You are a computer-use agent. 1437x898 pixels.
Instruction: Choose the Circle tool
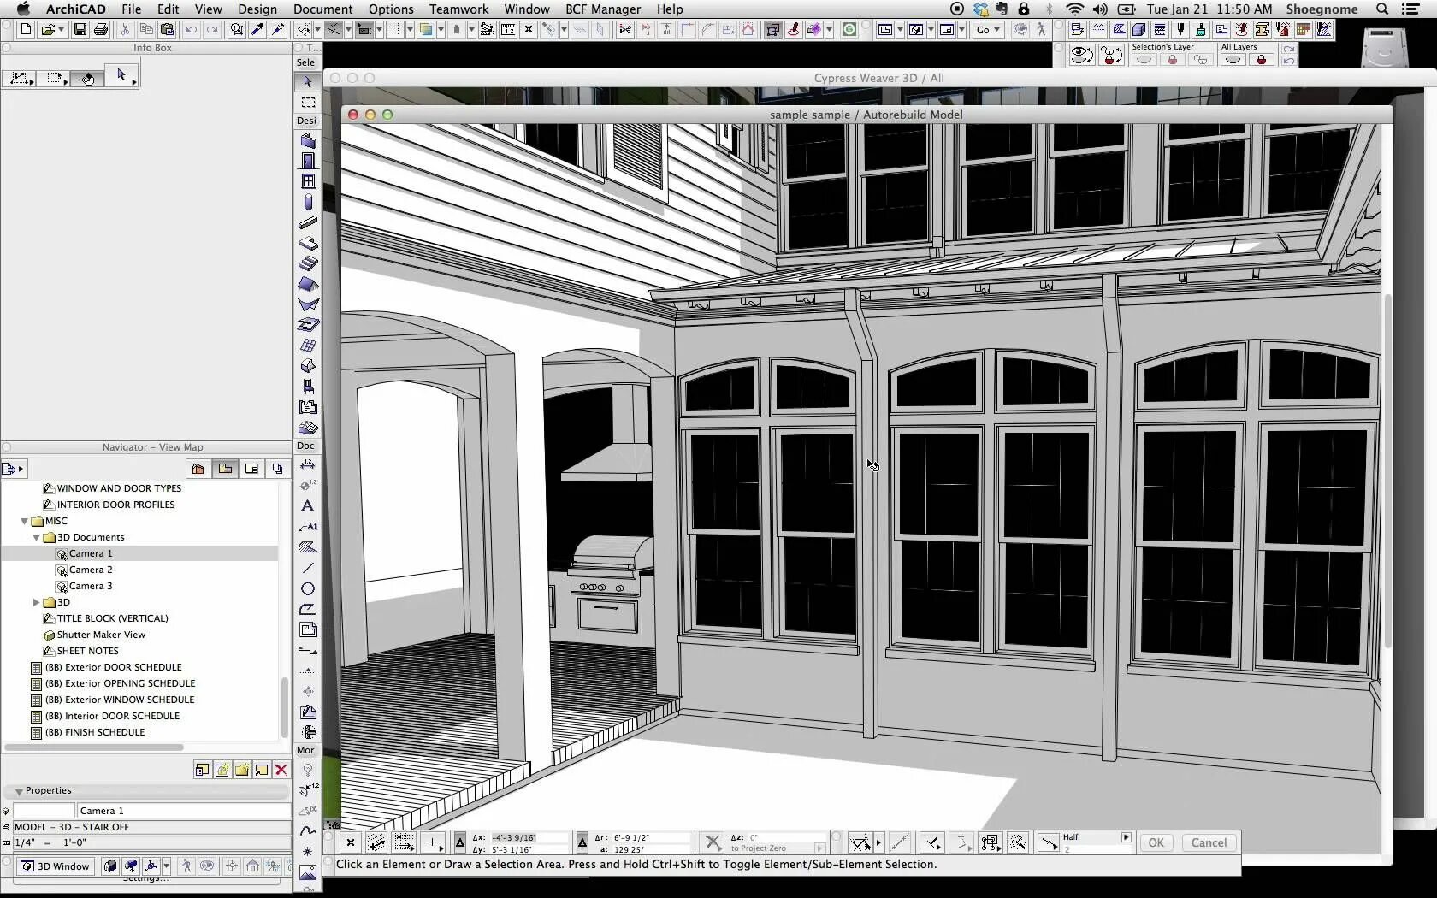pyautogui.click(x=307, y=588)
